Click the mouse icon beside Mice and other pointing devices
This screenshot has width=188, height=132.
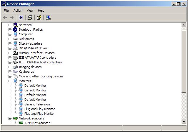click(15, 76)
